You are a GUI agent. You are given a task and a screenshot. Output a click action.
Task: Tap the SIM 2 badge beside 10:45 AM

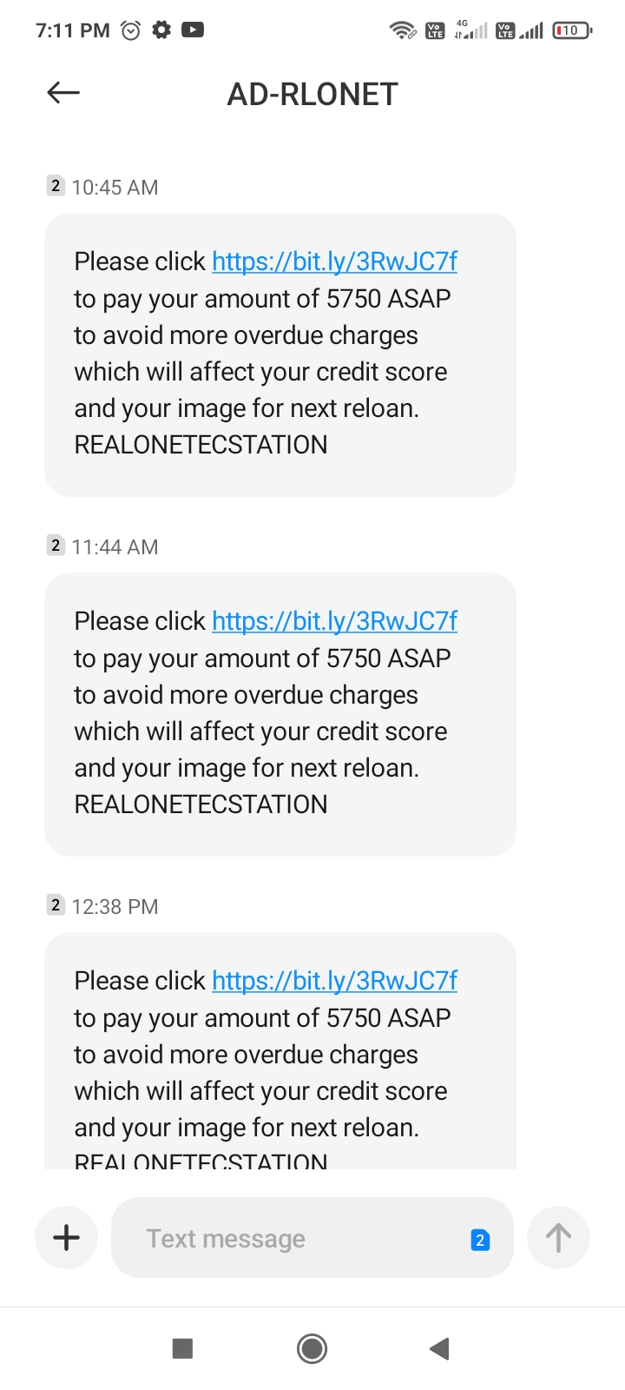pyautogui.click(x=56, y=186)
